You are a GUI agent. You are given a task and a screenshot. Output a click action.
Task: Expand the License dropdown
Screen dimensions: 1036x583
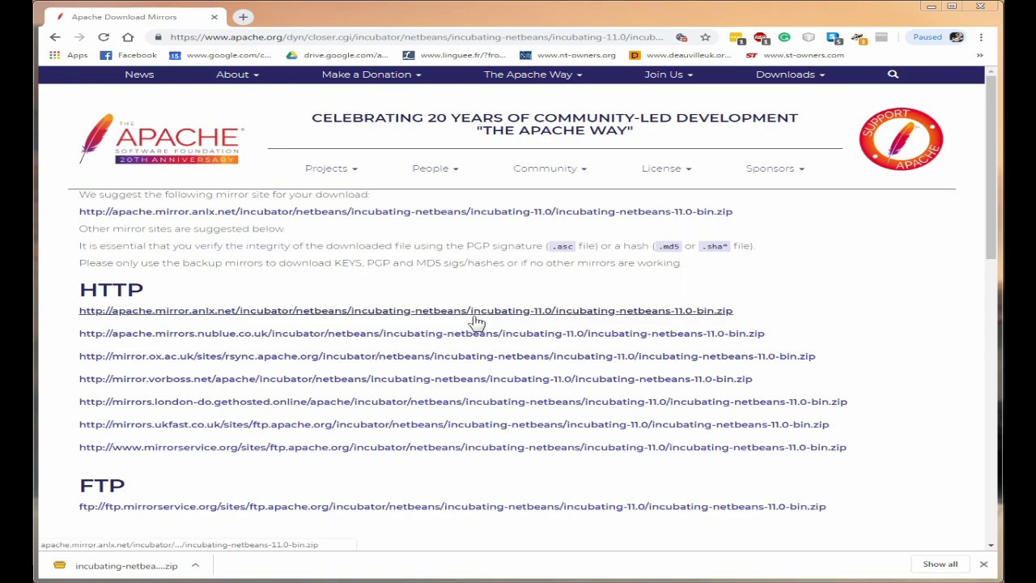[x=666, y=168]
